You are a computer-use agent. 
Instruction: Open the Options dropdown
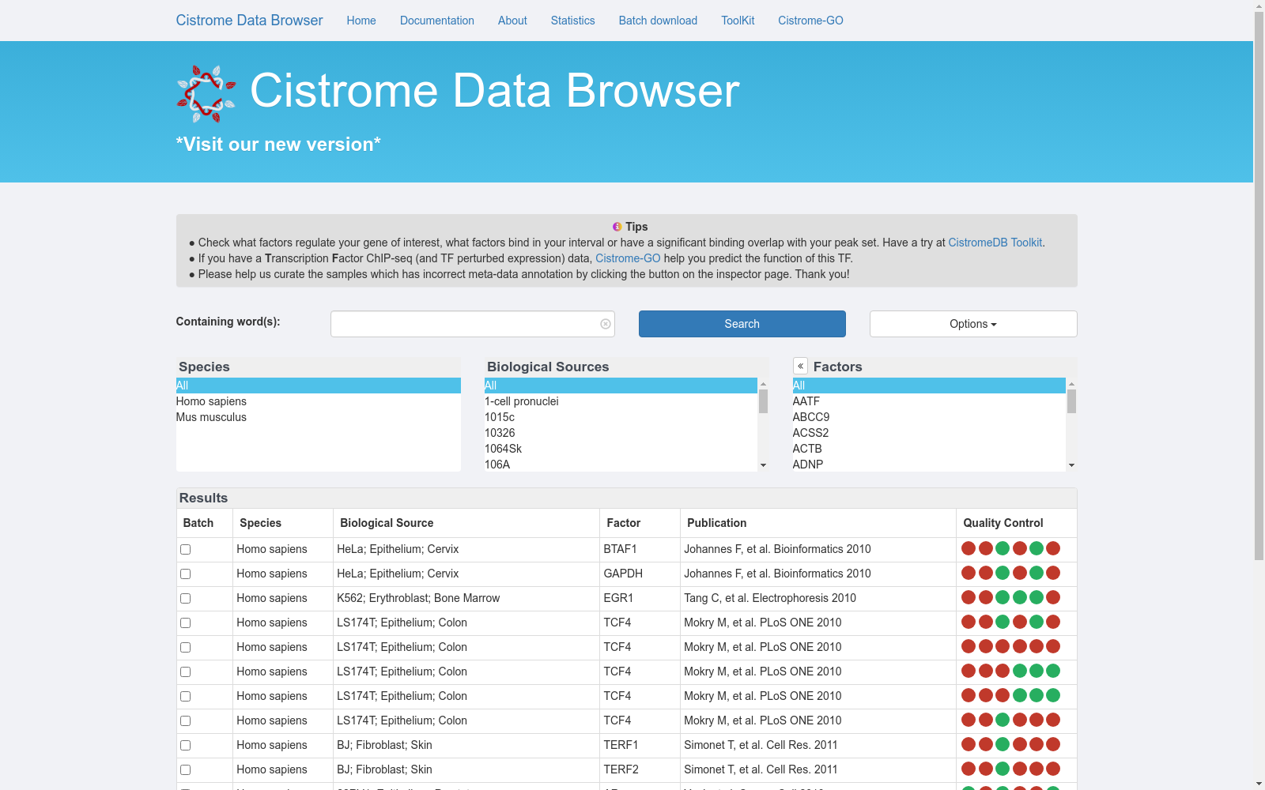972,324
